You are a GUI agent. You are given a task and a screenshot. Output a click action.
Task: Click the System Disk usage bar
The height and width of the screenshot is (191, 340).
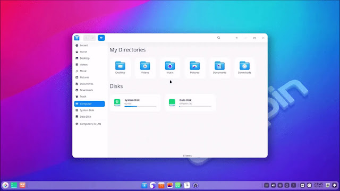click(140, 107)
